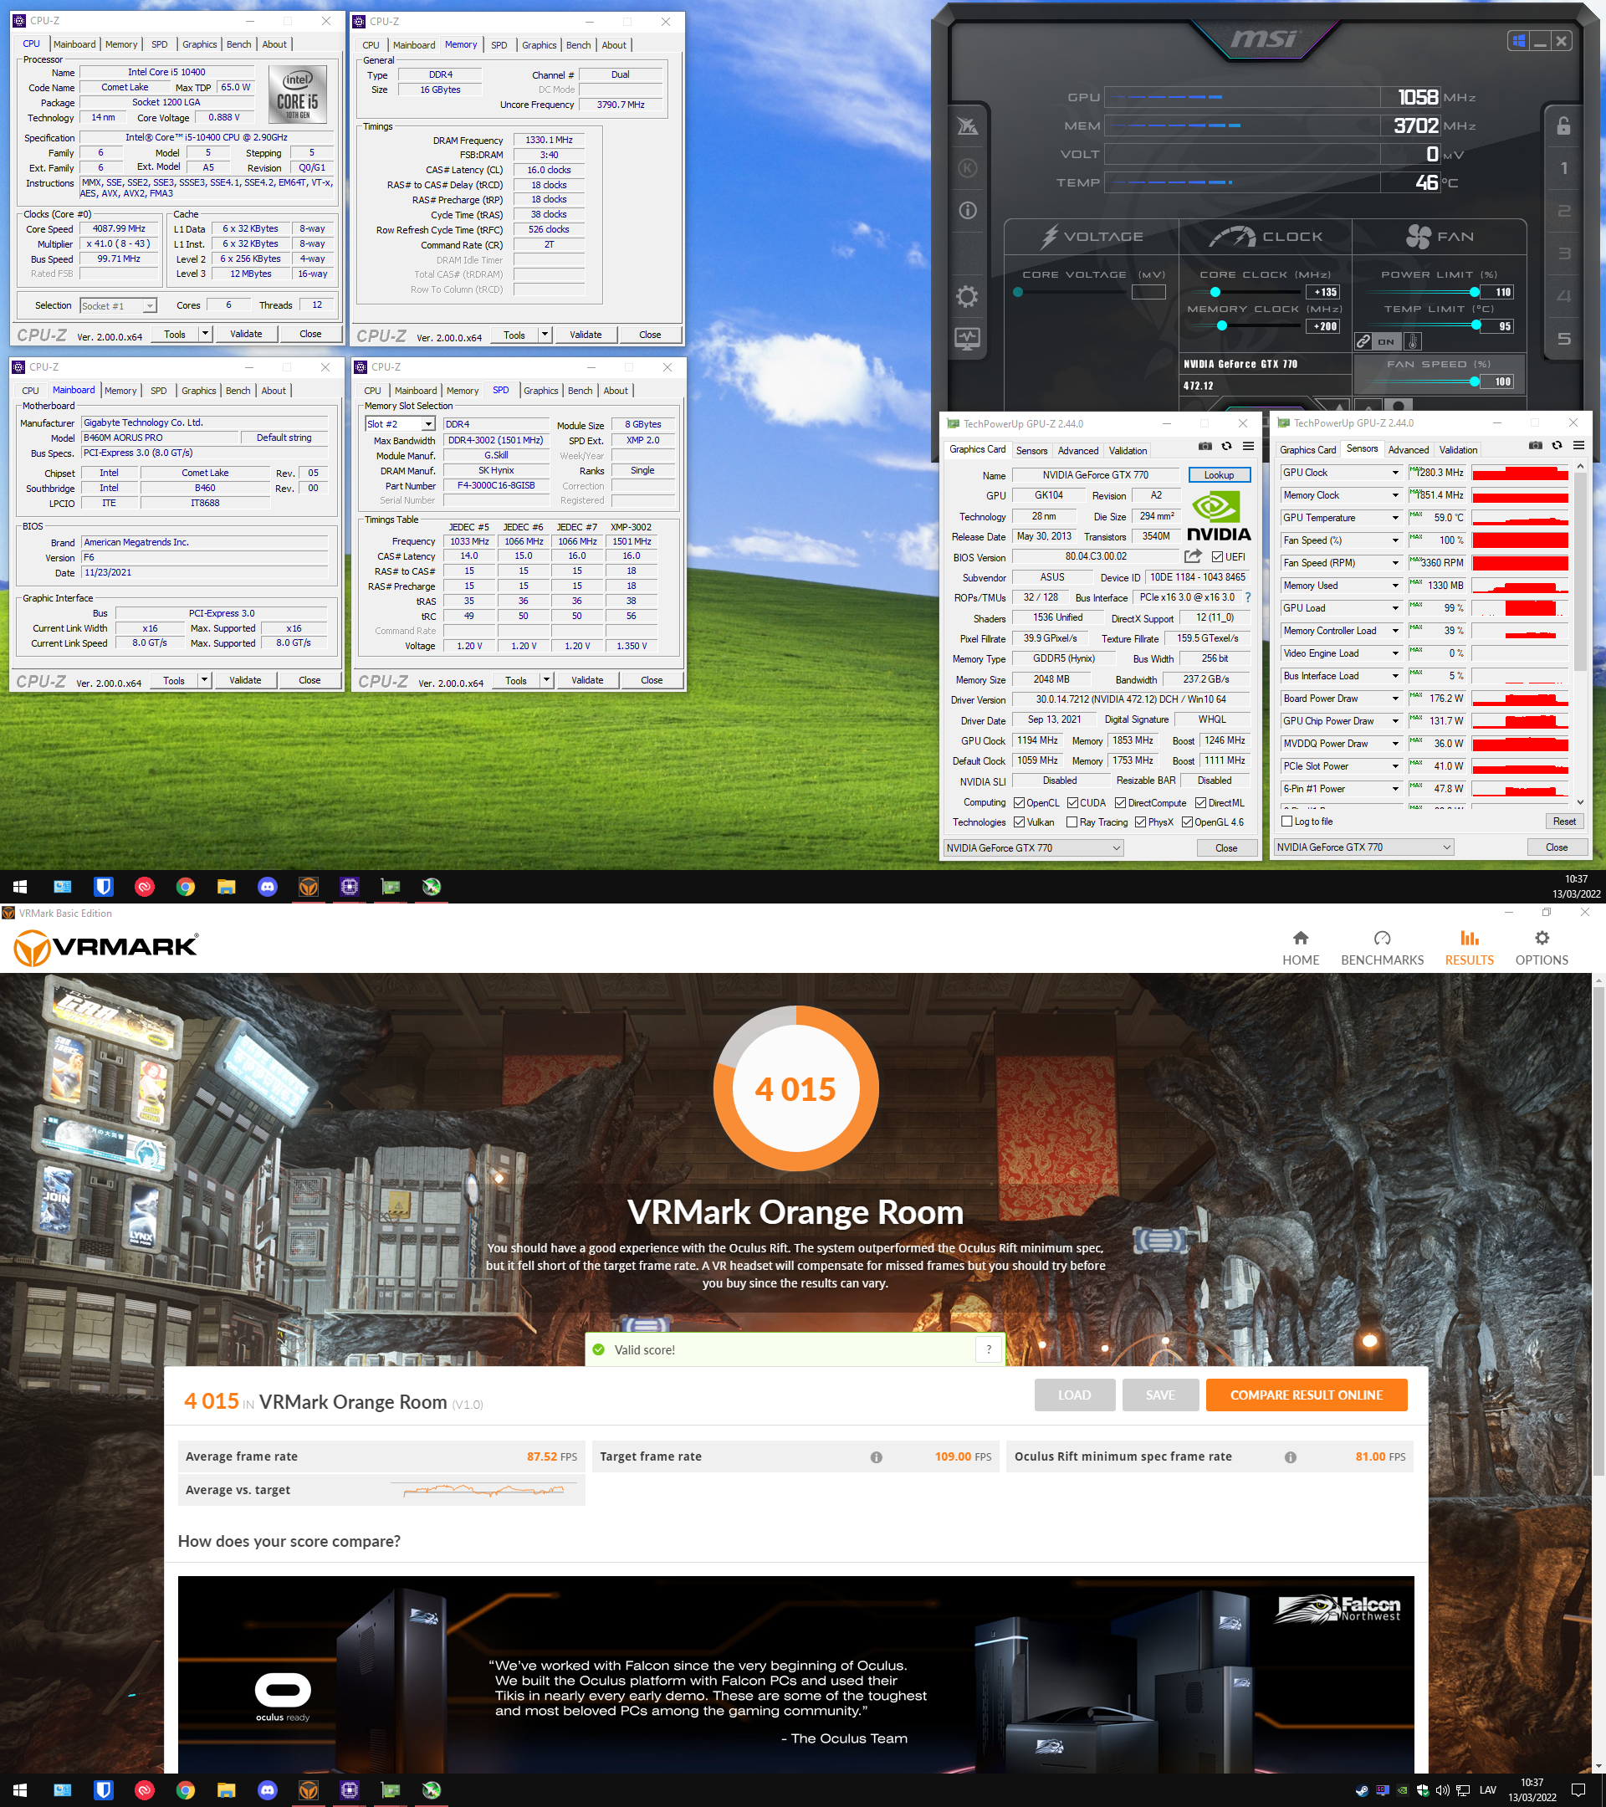Open the information icon in MSI Afterburner
Screen dimensions: 1606x1807
967,211
